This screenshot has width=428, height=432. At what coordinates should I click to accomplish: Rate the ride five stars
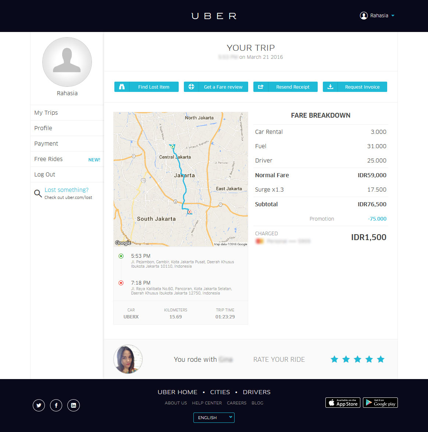click(x=381, y=359)
